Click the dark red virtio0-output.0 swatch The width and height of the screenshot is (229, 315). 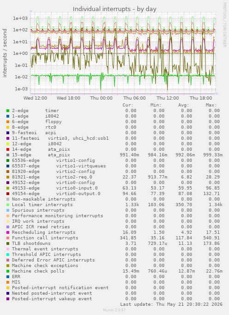[8, 194]
